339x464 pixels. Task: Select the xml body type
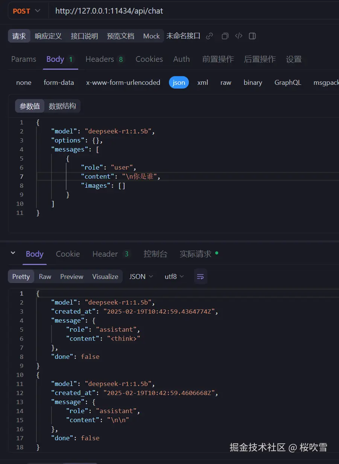203,83
